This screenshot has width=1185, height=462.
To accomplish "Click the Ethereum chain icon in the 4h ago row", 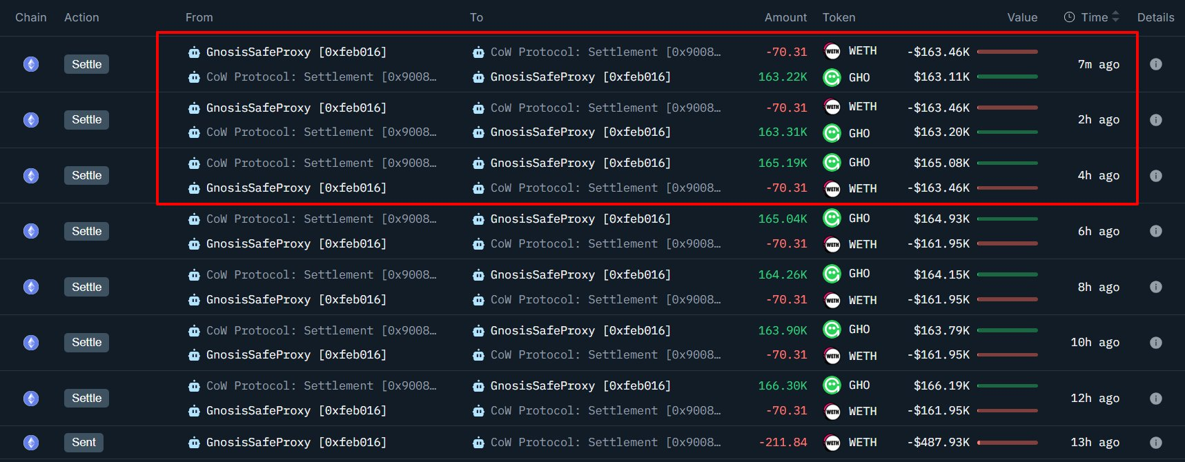I will 31,176.
